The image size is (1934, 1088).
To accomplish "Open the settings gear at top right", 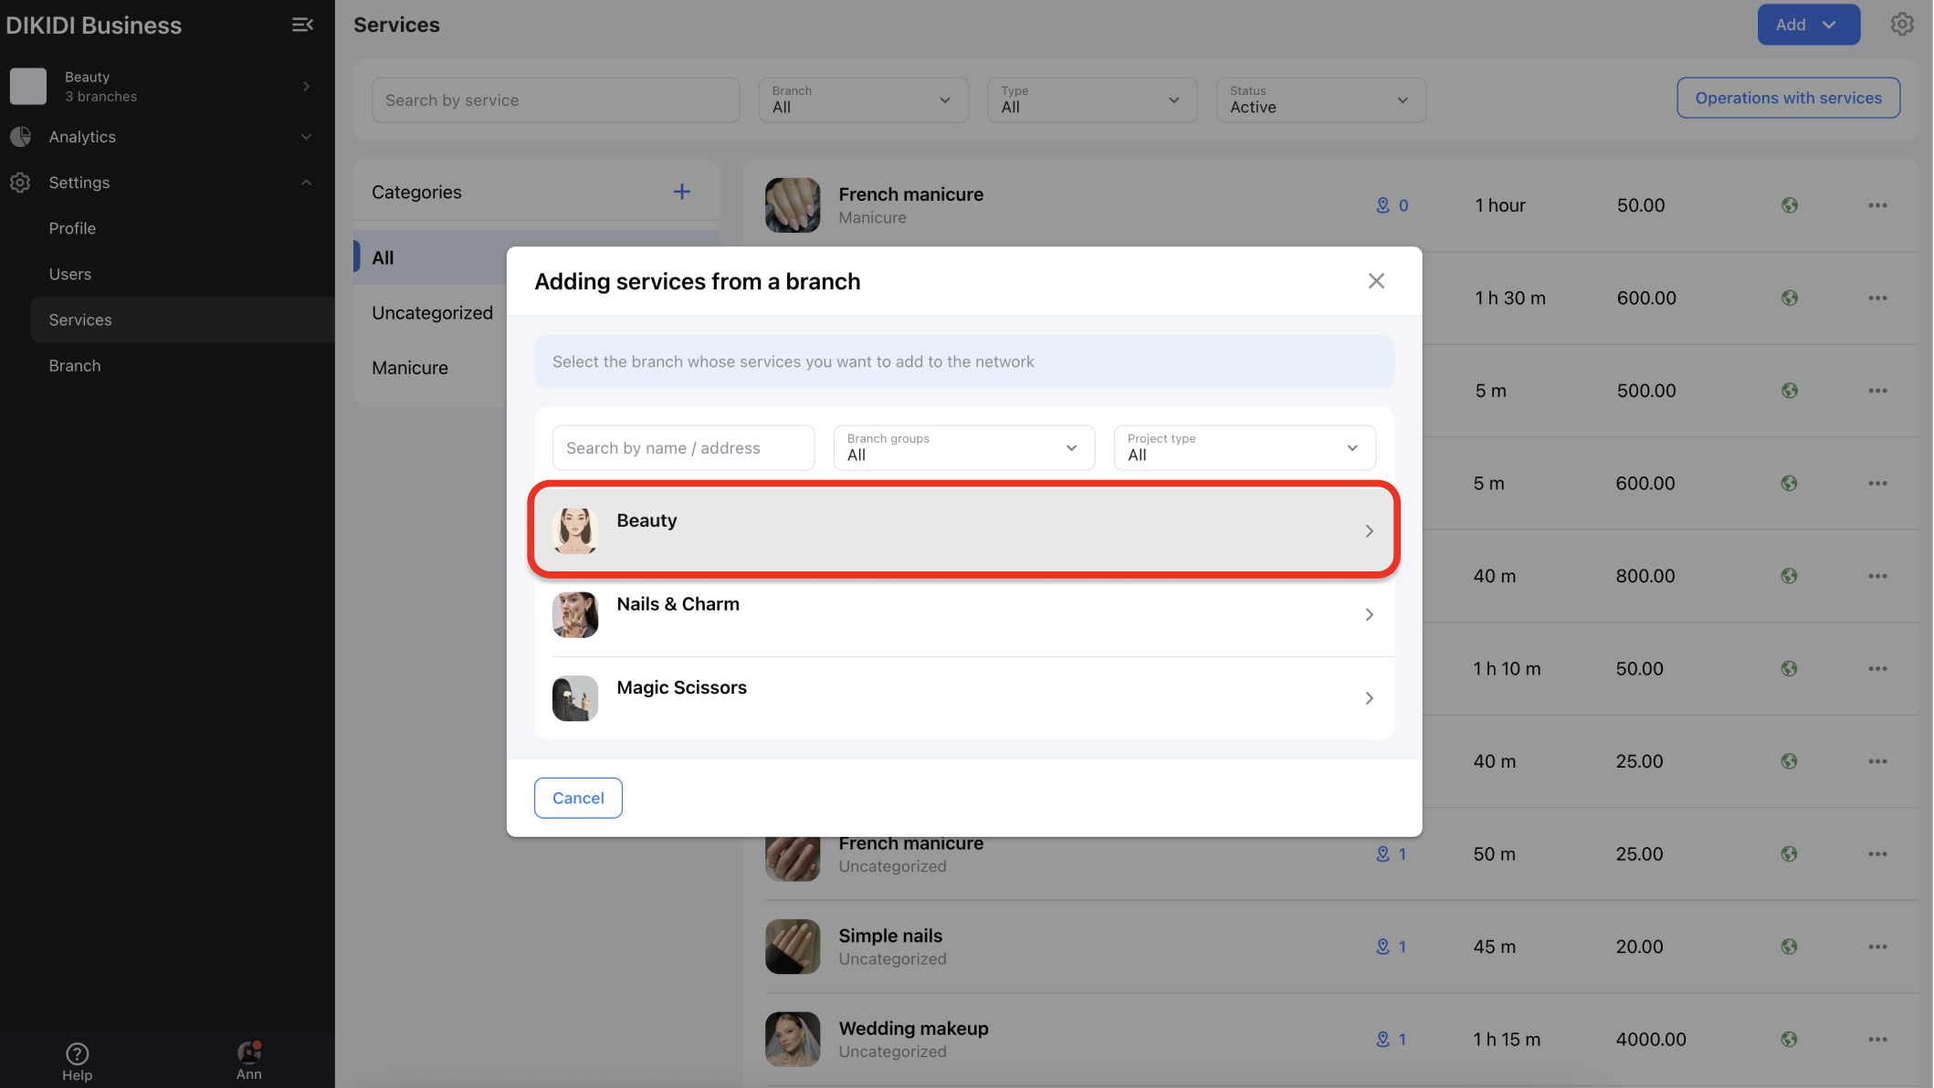I will pos(1902,25).
